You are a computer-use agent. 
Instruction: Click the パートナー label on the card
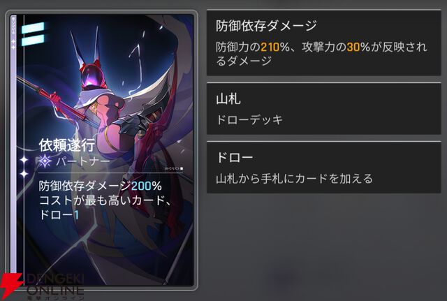(82, 161)
